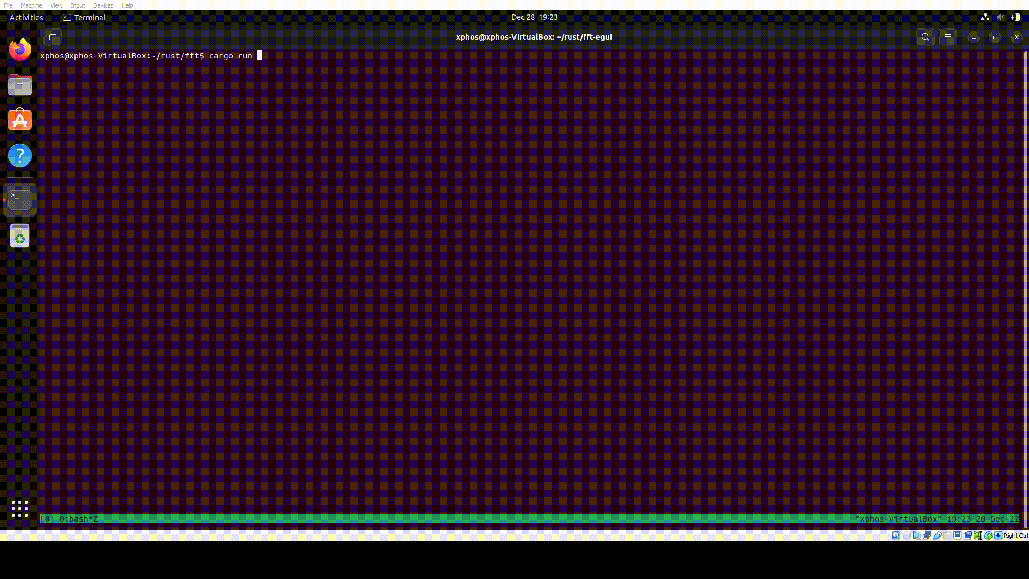Open the Help app in dock
Image resolution: width=1029 pixels, height=579 pixels.
click(x=20, y=155)
